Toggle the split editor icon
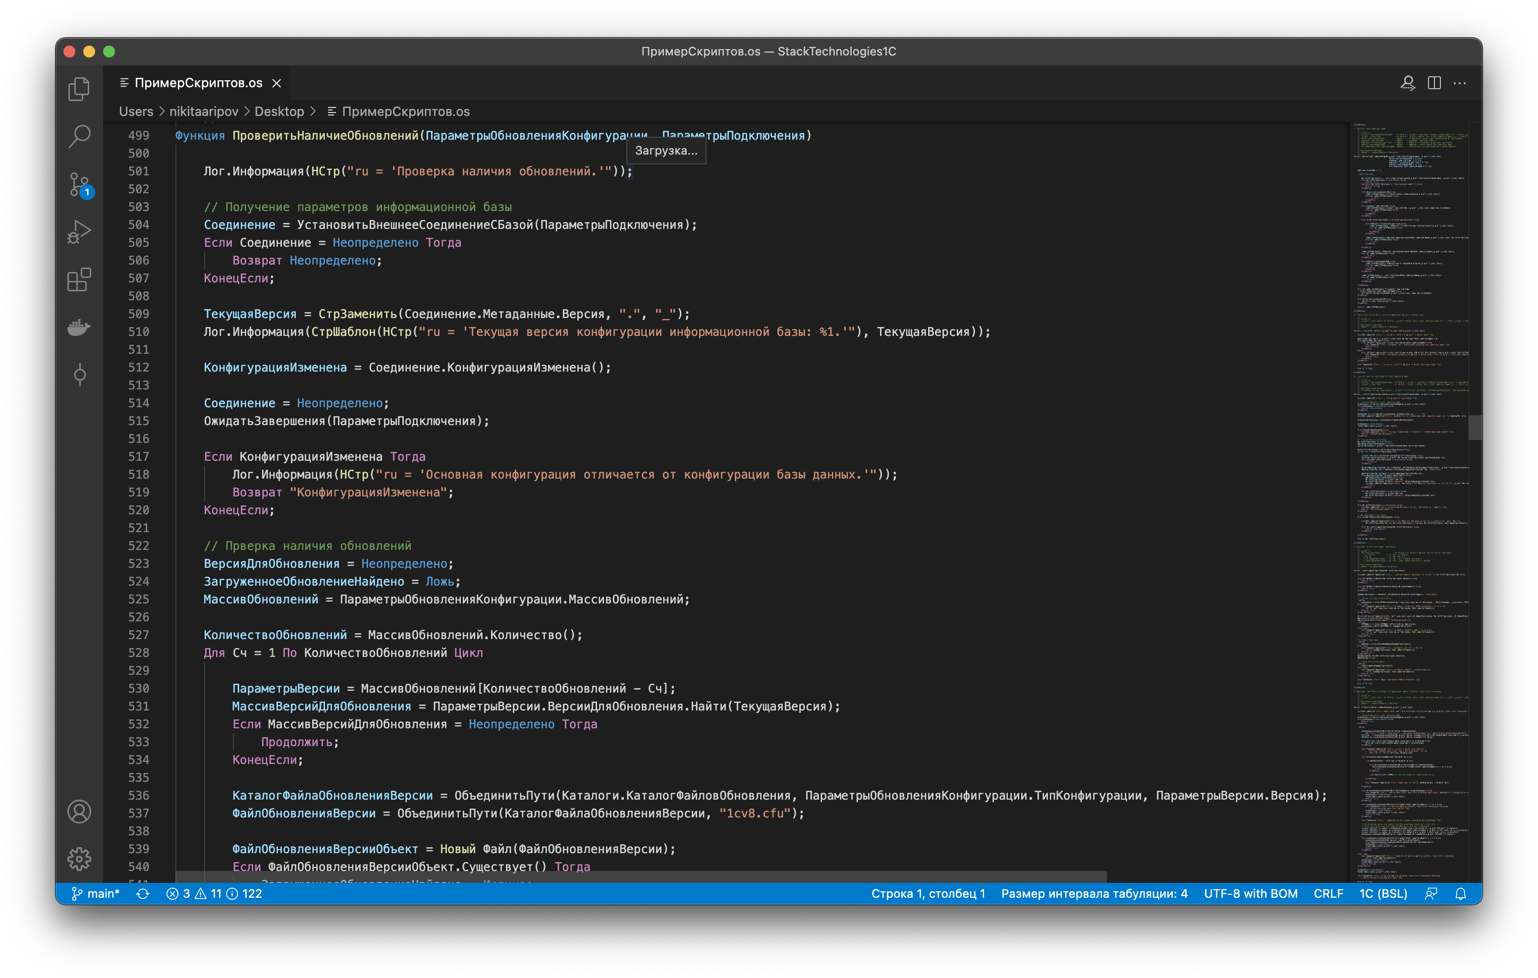 (1434, 82)
